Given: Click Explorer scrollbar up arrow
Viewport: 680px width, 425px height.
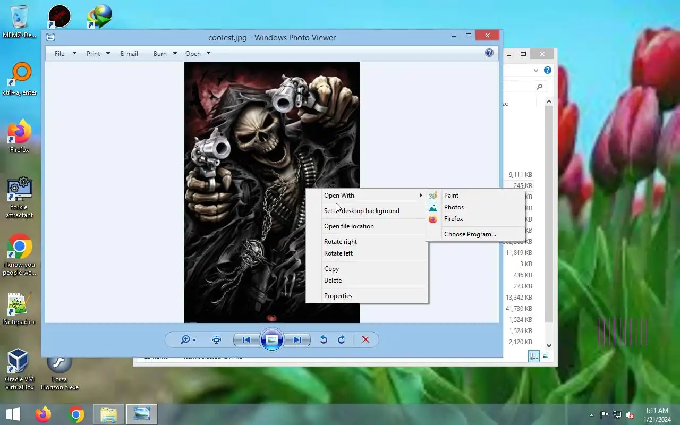Looking at the screenshot, I should (x=549, y=101).
